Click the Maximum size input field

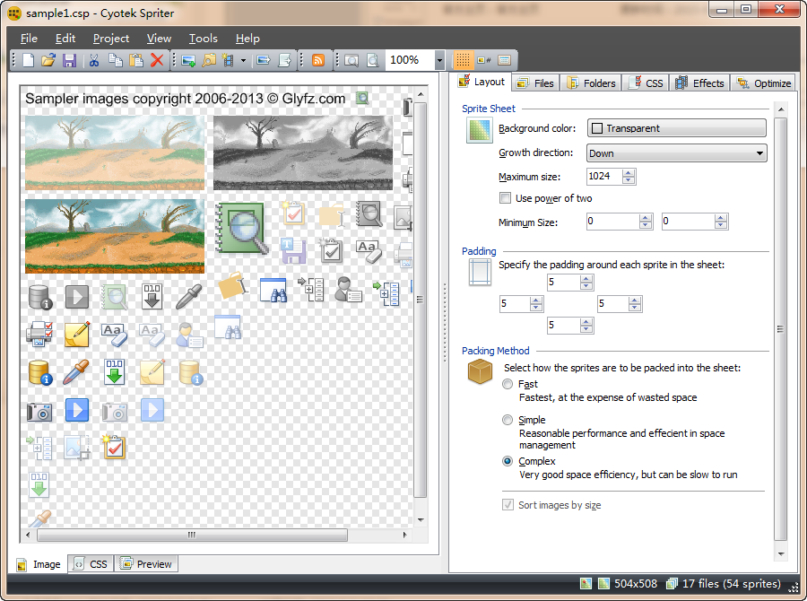pyautogui.click(x=604, y=176)
